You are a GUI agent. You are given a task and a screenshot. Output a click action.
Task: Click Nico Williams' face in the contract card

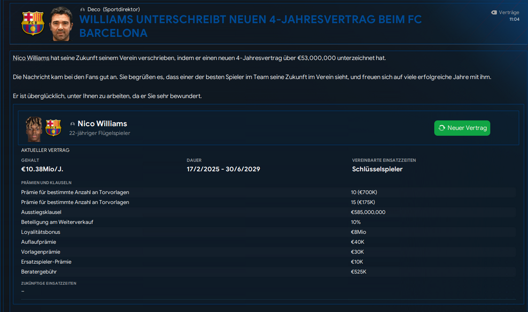click(34, 129)
